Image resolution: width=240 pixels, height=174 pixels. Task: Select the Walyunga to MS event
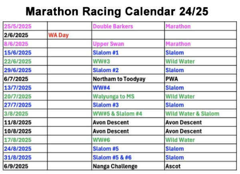(x=112, y=97)
